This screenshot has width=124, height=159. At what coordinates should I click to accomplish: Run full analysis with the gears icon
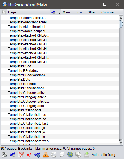tap(4, 155)
